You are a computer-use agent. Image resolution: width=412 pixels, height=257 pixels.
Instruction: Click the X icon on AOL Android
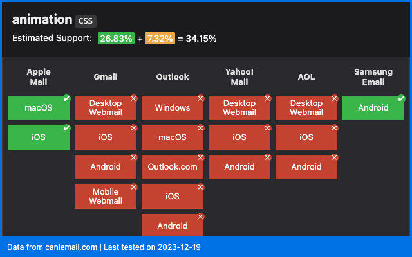tap(334, 157)
